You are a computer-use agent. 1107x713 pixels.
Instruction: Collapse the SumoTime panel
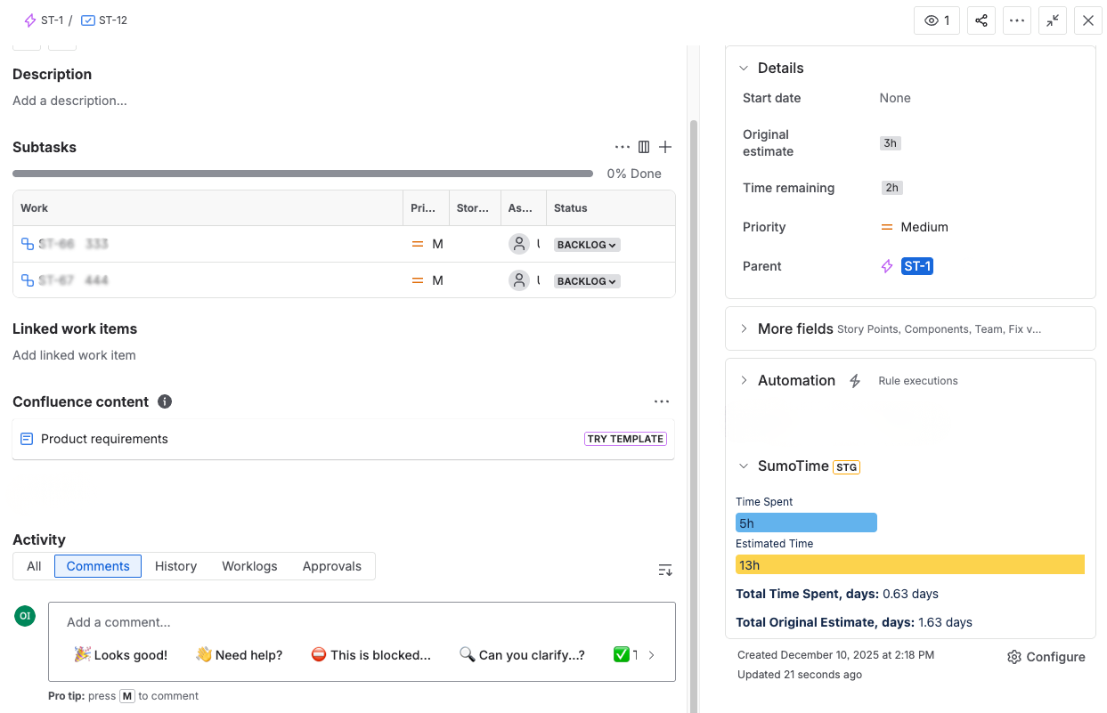tap(744, 466)
